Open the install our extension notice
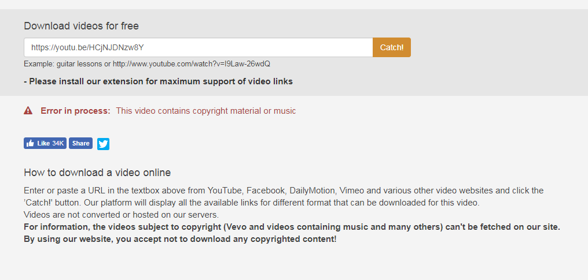588x280 pixels. [158, 81]
